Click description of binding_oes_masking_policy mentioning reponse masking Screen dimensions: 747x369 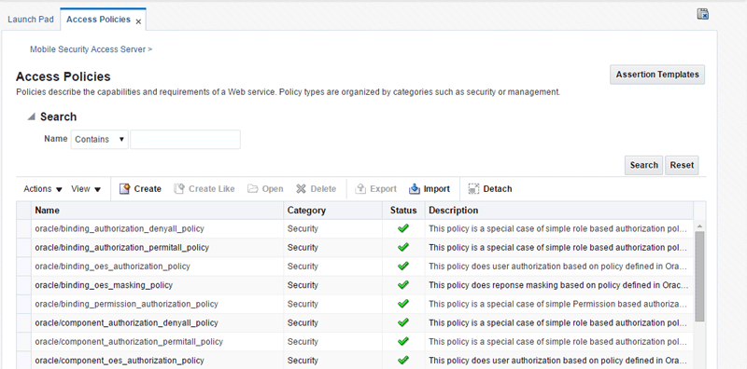[558, 285]
